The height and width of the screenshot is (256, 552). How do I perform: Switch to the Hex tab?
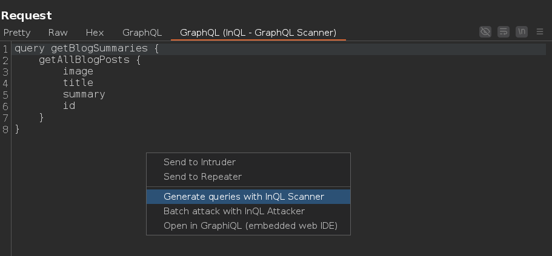95,32
